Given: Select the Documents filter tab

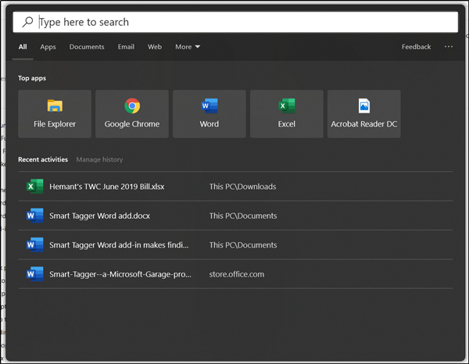Looking at the screenshot, I should pyautogui.click(x=87, y=47).
